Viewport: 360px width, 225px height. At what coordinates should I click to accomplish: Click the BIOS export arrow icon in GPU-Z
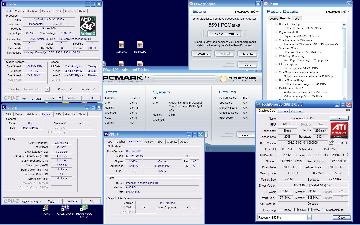pos(331,143)
